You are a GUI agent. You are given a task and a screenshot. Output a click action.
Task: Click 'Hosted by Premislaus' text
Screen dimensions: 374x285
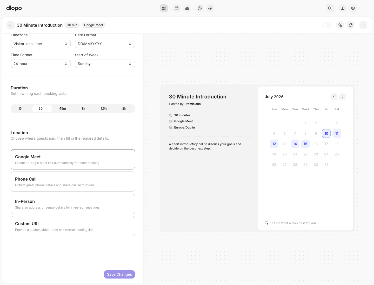pyautogui.click(x=185, y=104)
